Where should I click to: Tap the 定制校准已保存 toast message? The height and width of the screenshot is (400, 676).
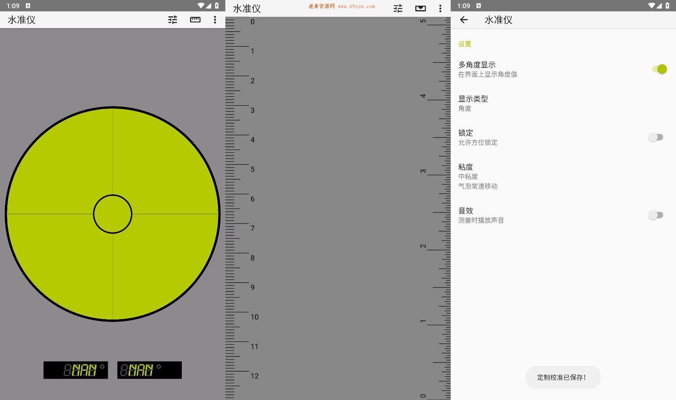[x=563, y=377]
